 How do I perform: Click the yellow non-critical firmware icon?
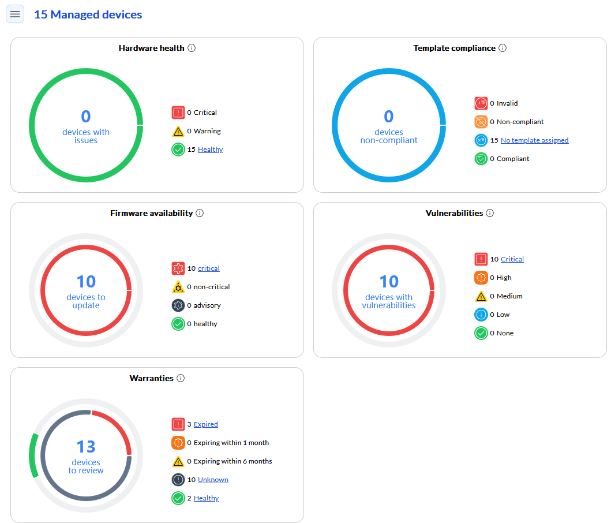(x=178, y=287)
